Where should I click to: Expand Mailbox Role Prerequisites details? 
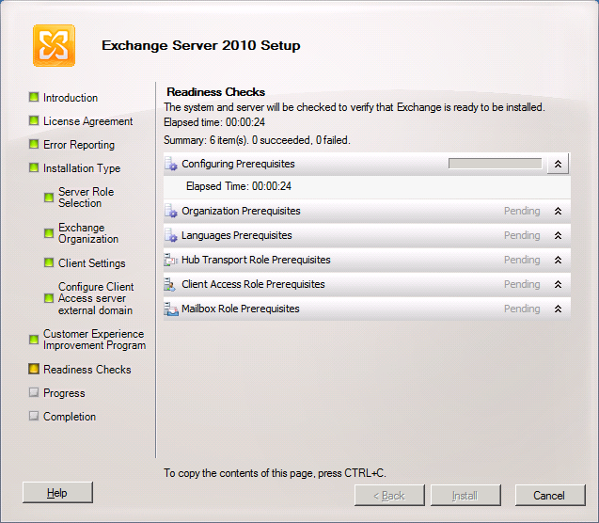coord(558,309)
